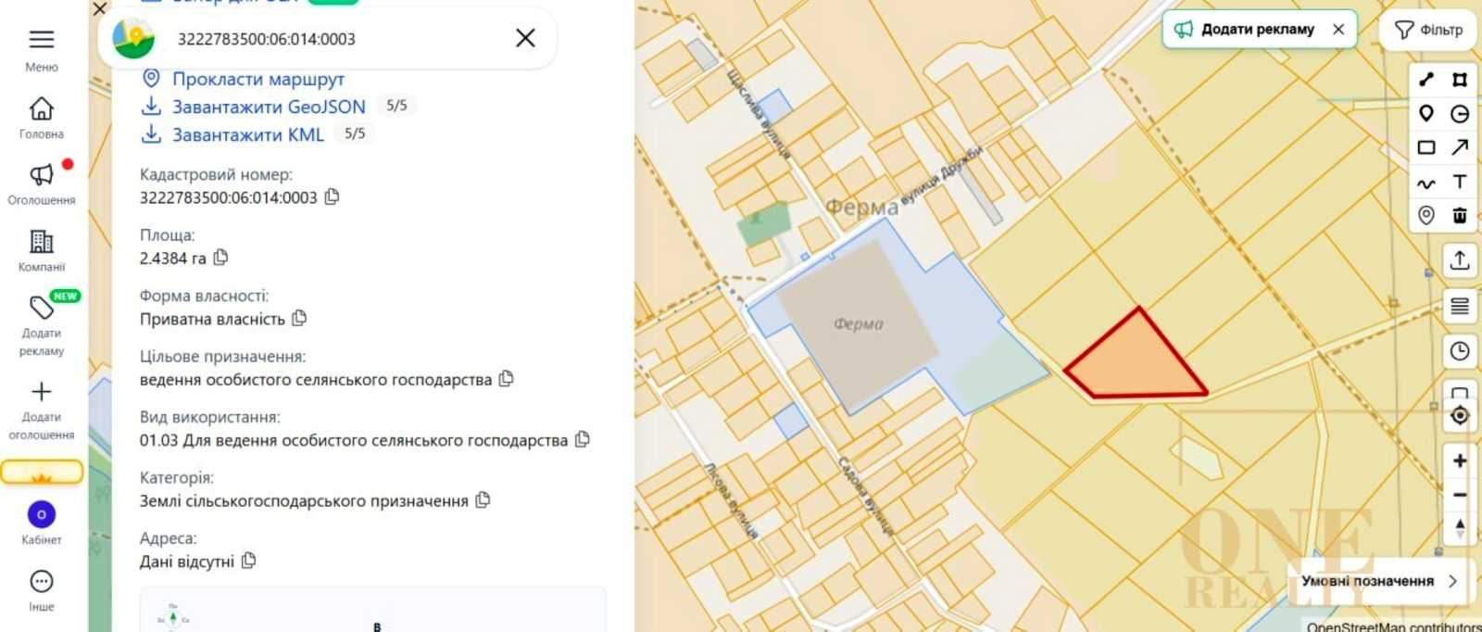Select the location point tool
Image resolution: width=1482 pixels, height=632 pixels.
1426,215
